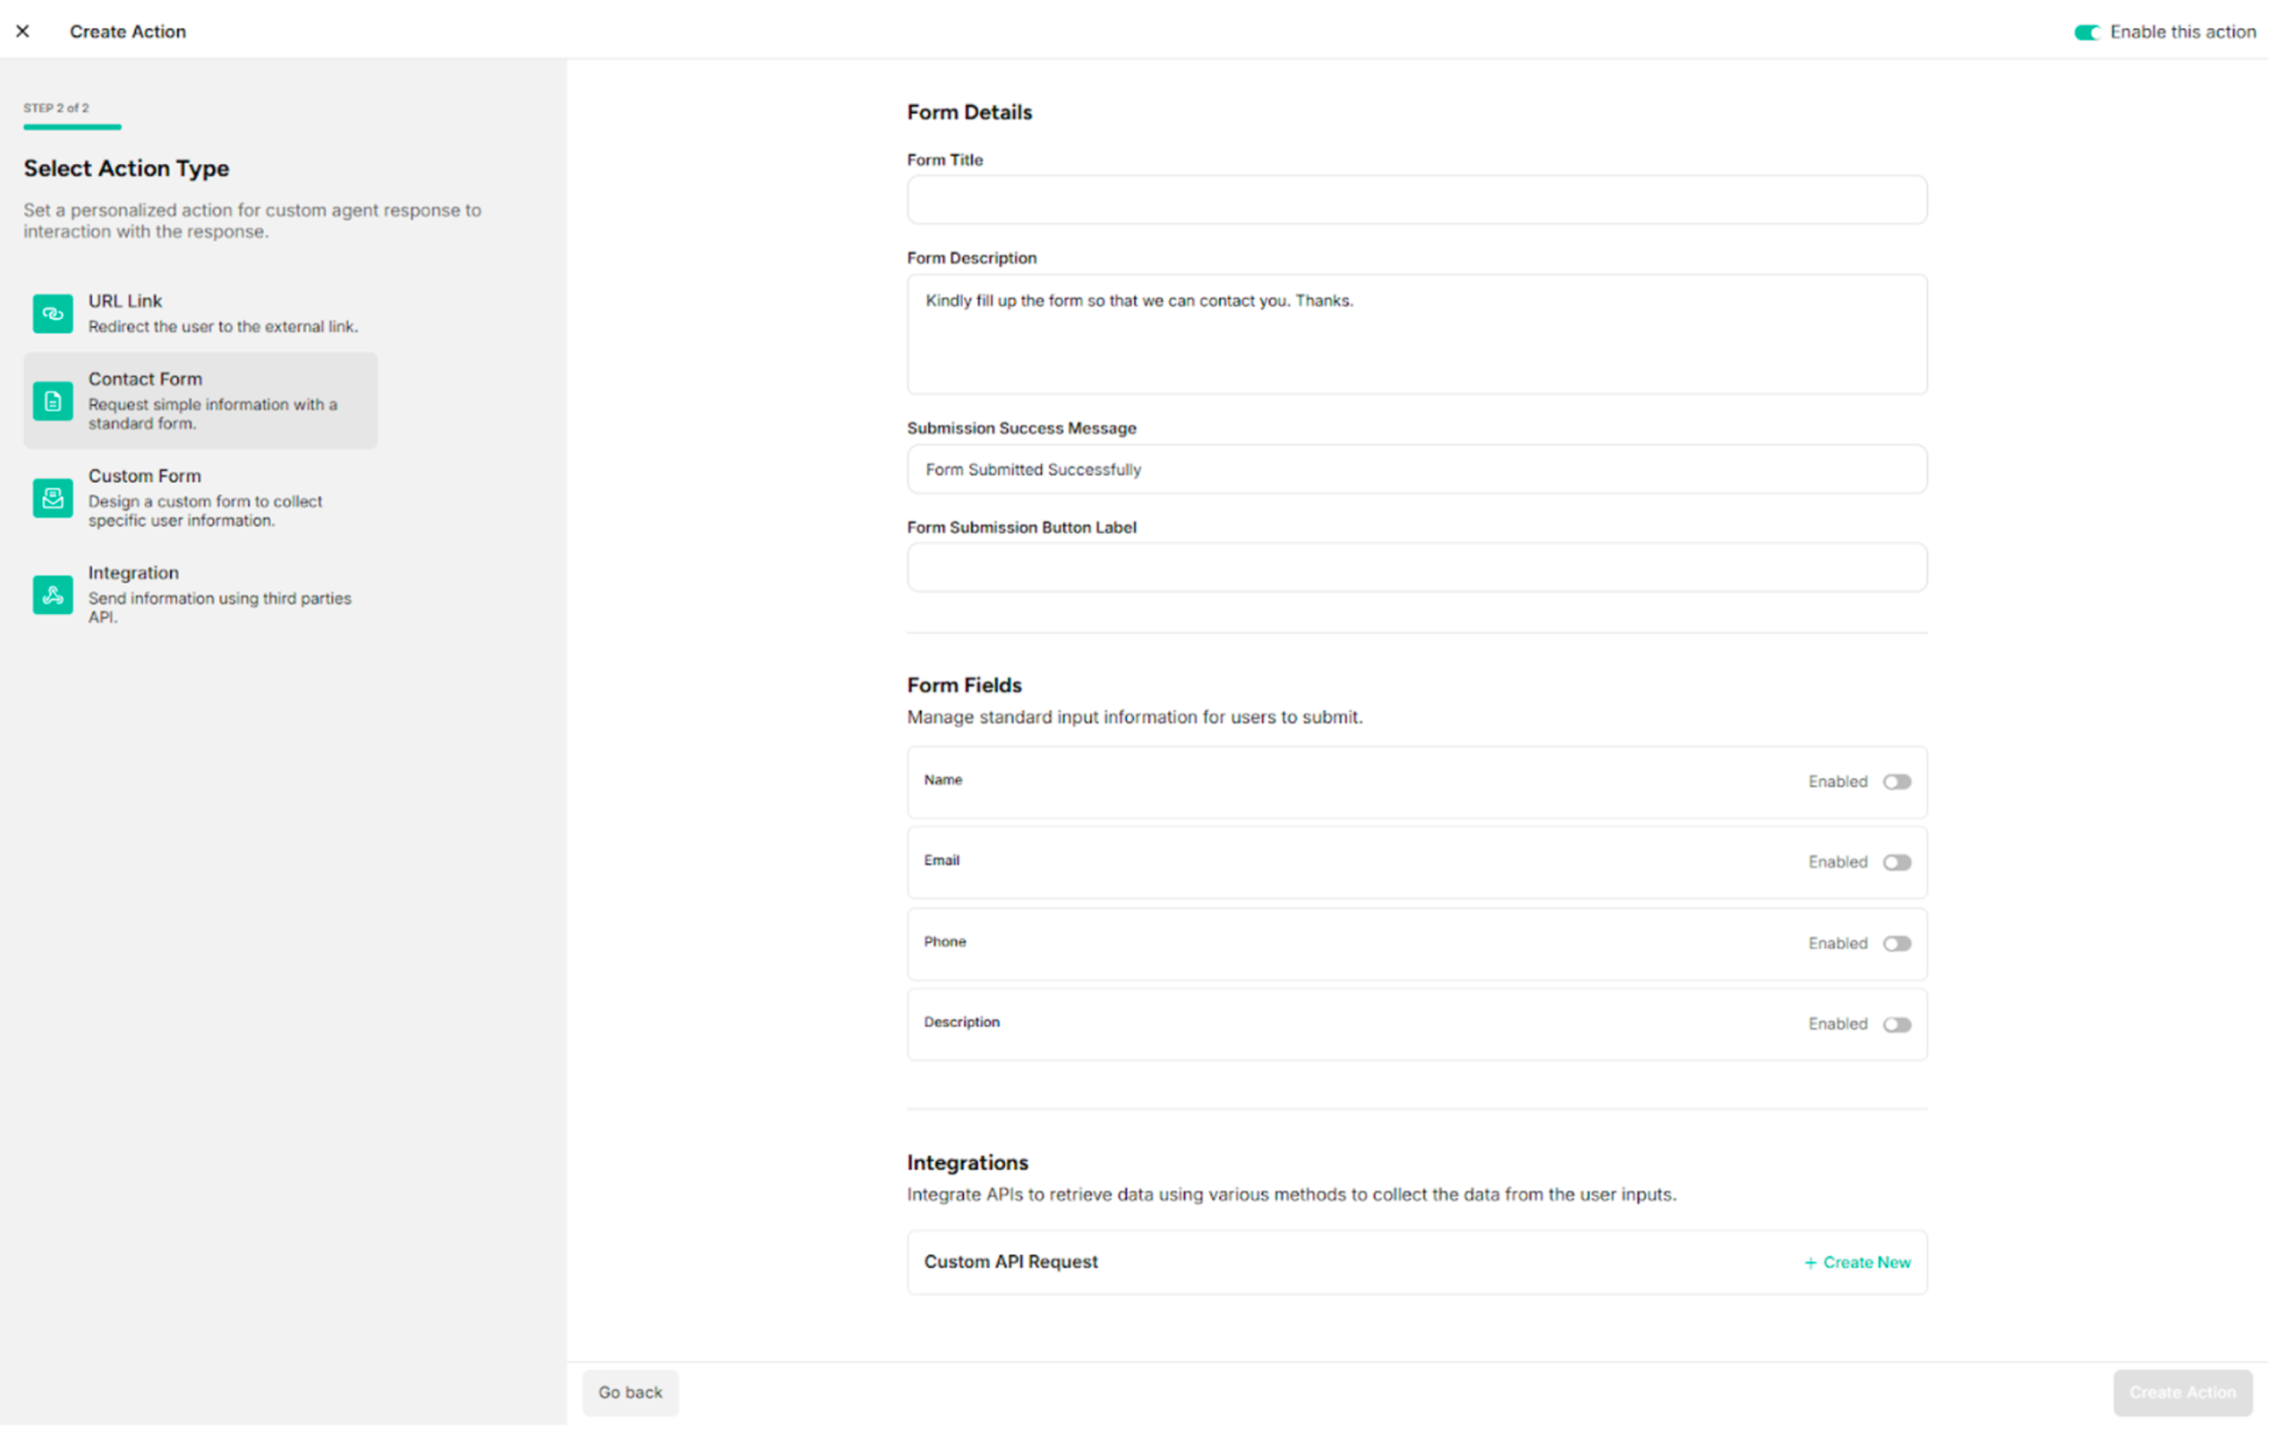Click the Submission Success Message field
This screenshot has height=1431, width=2292.
pos(1417,470)
